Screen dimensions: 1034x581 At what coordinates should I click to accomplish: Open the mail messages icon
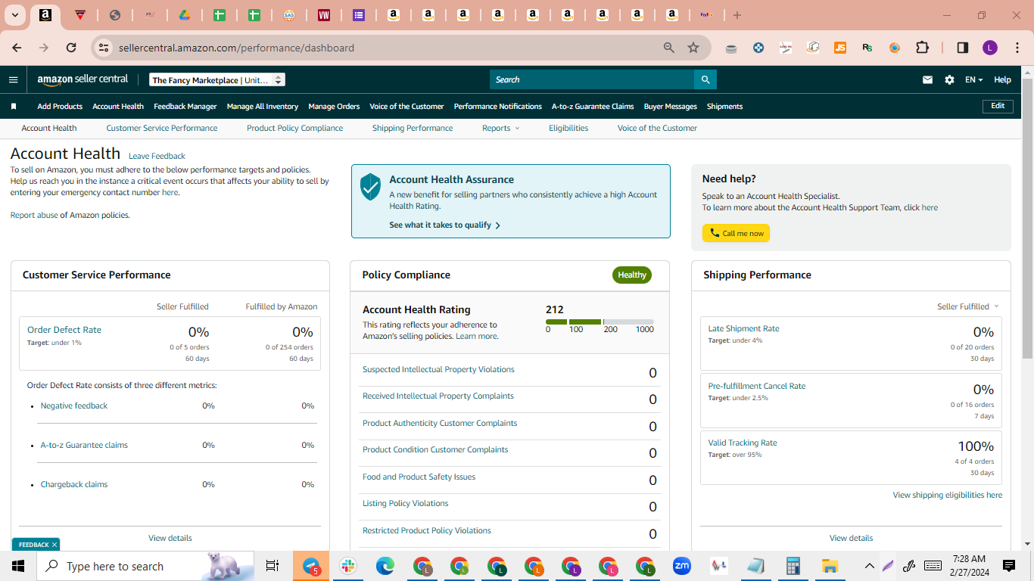tap(927, 79)
